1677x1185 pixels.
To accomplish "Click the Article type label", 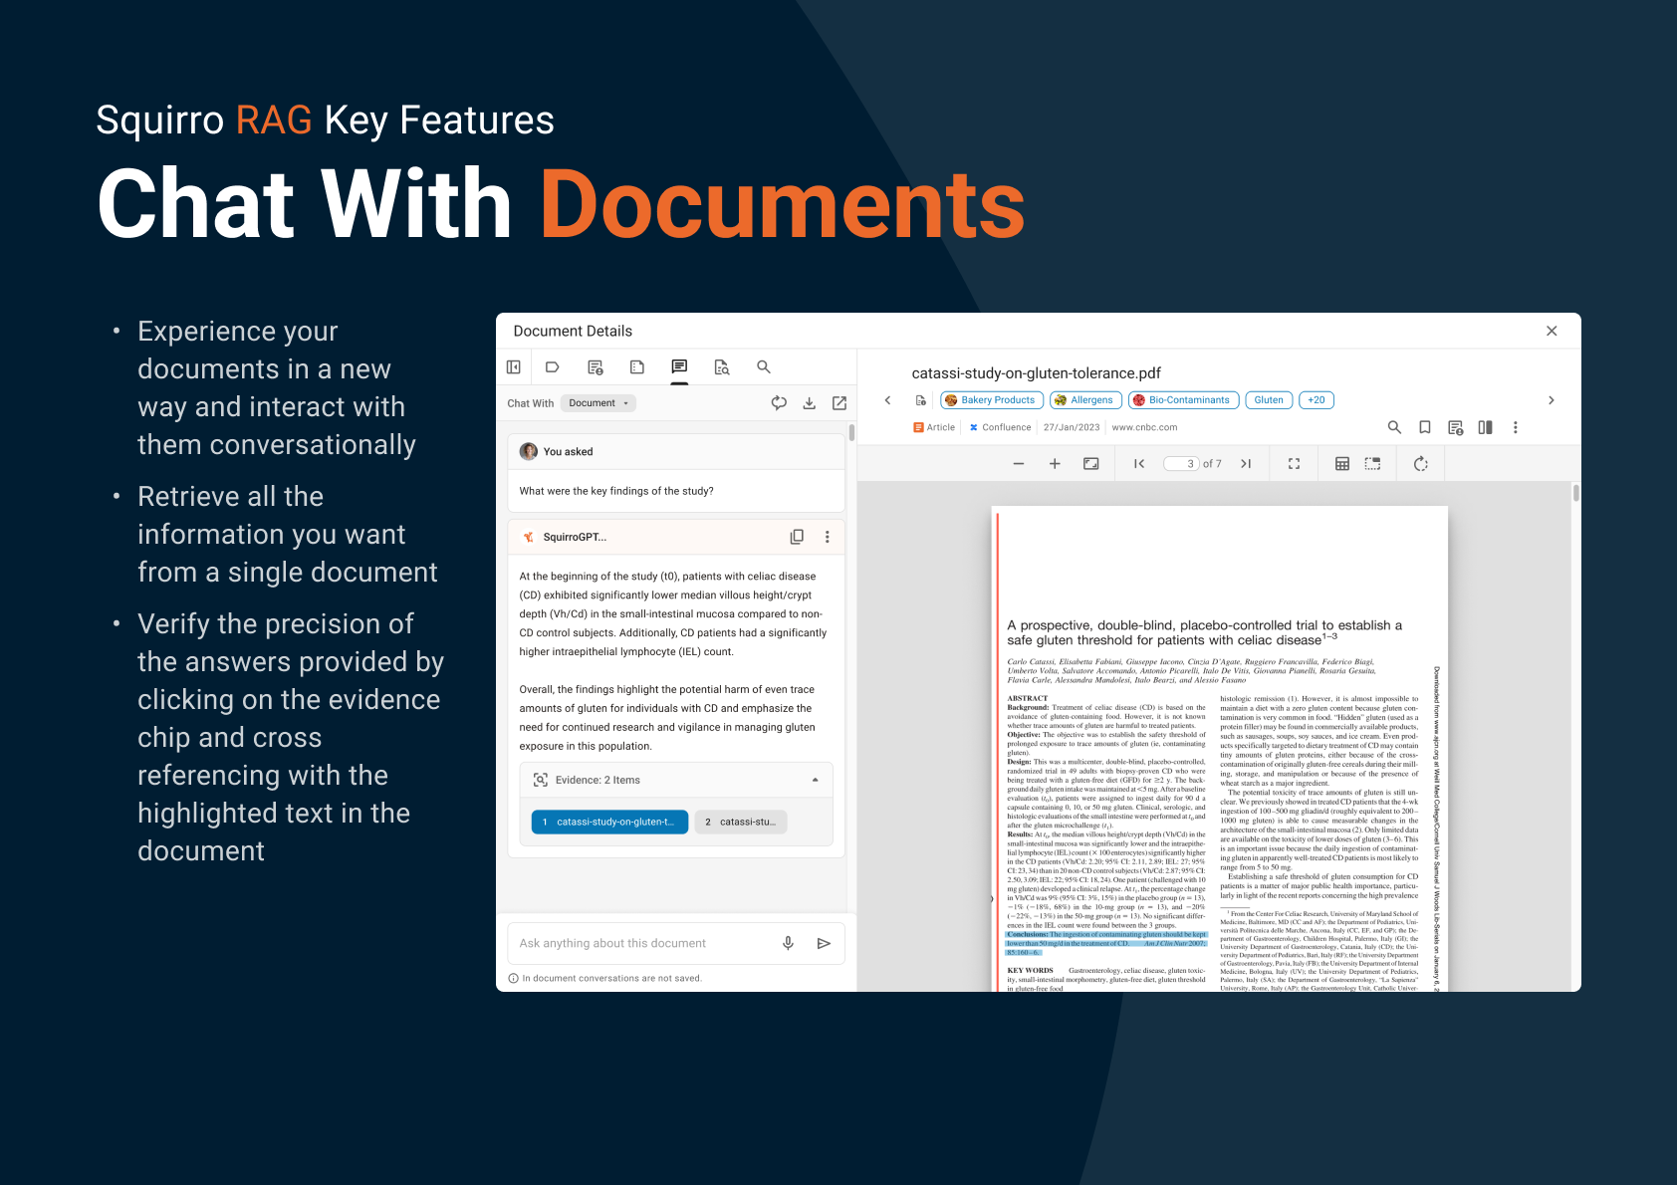I will pyautogui.click(x=934, y=427).
